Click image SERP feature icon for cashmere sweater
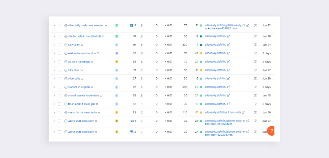Image resolution: width=329 pixels, height=158 pixels. coord(132,25)
